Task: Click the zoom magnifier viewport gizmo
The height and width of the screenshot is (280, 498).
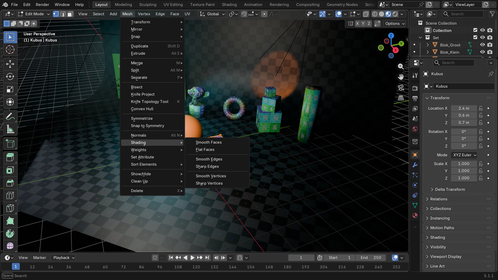Action: click(401, 66)
